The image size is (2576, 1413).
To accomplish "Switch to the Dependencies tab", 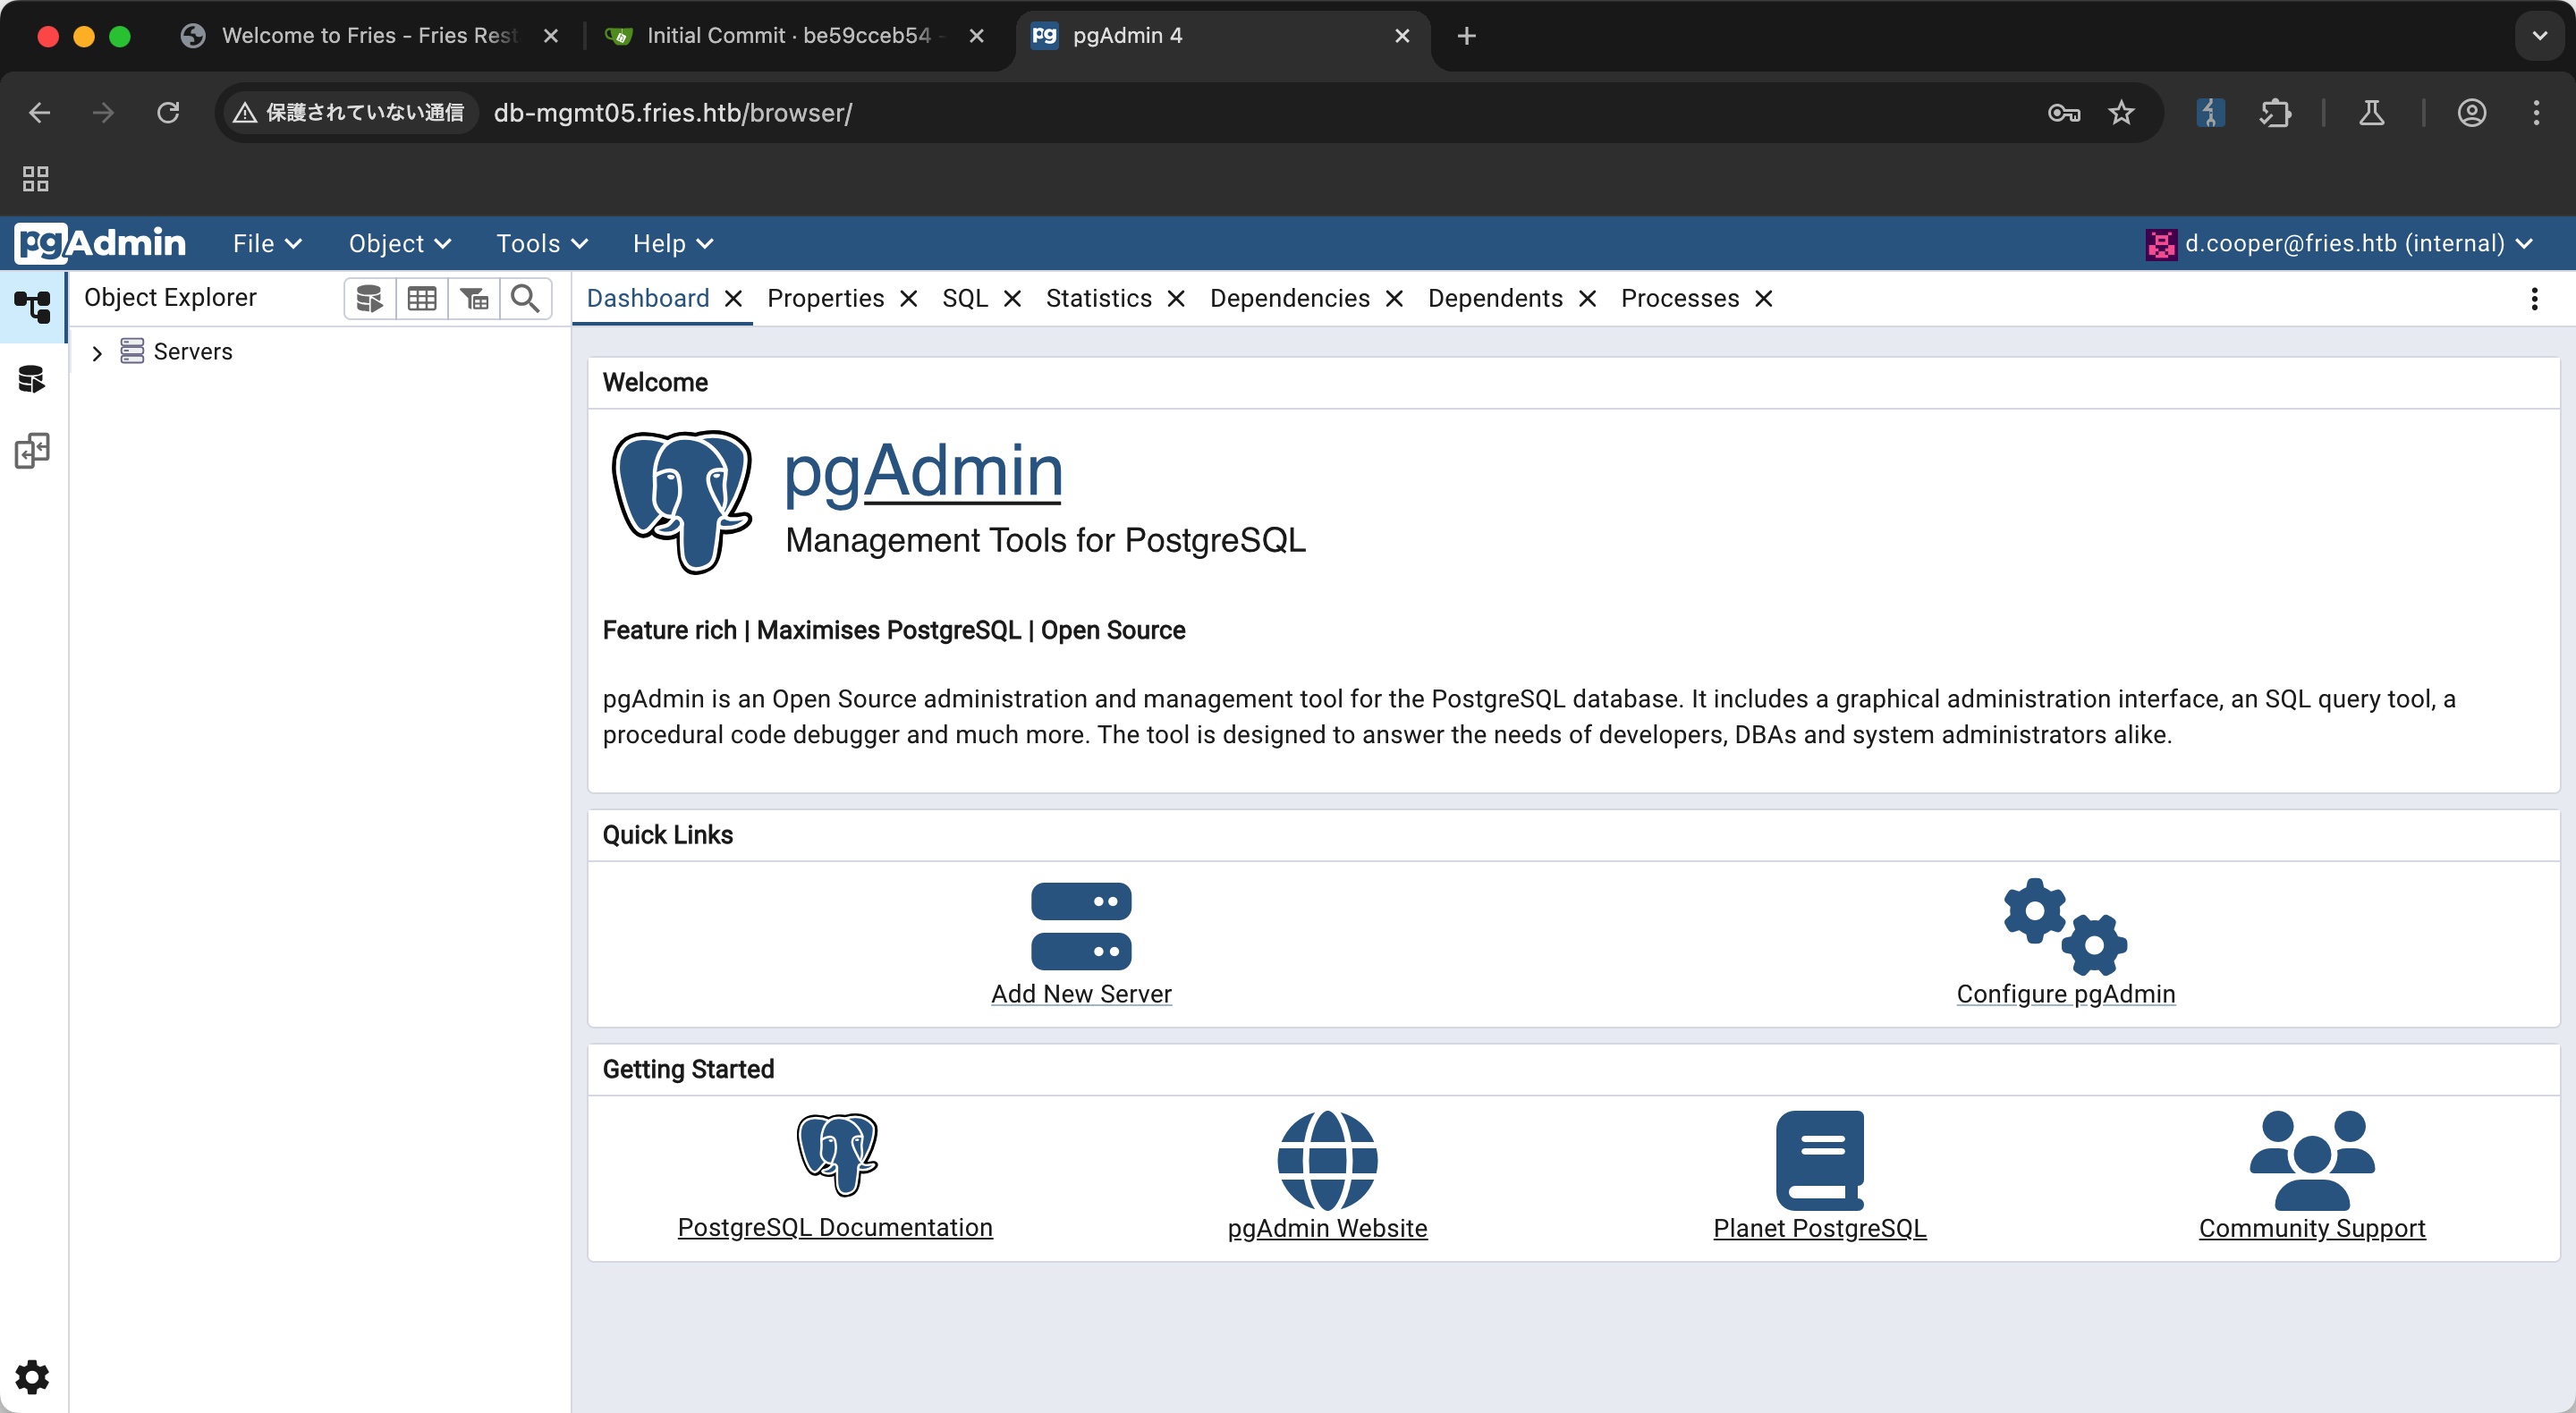I will (1290, 298).
